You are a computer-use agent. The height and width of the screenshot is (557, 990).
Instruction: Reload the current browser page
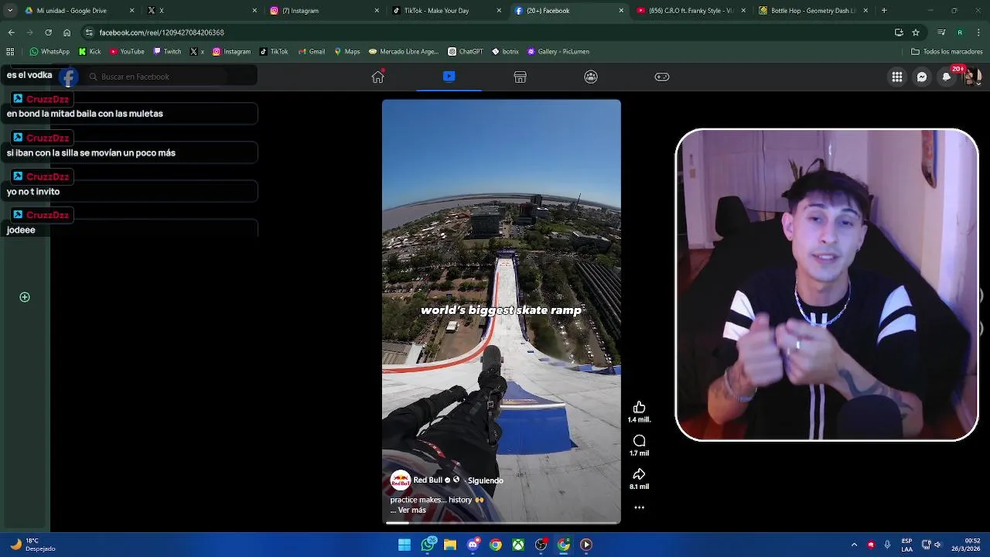point(48,32)
